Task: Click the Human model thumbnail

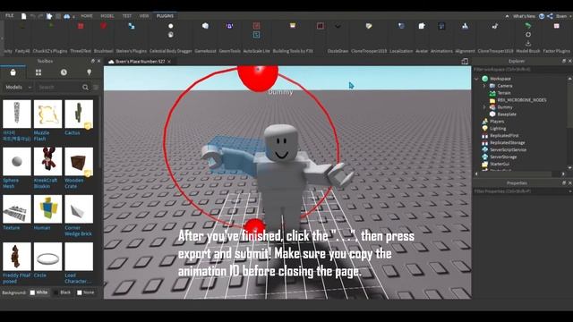Action: tap(47, 208)
